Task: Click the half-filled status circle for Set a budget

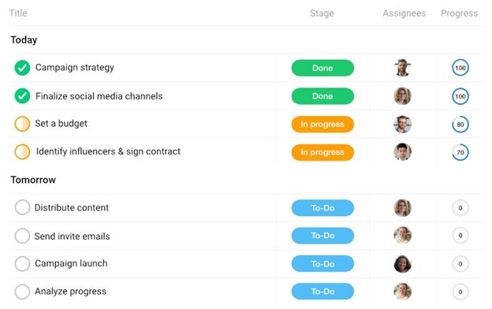Action: coord(22,124)
